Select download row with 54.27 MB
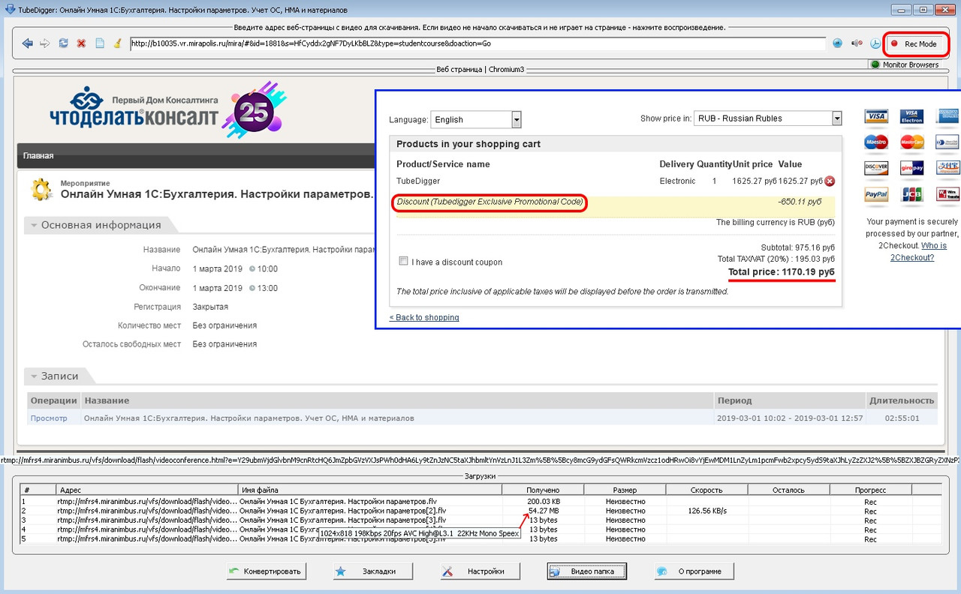961x594 pixels. [480, 511]
